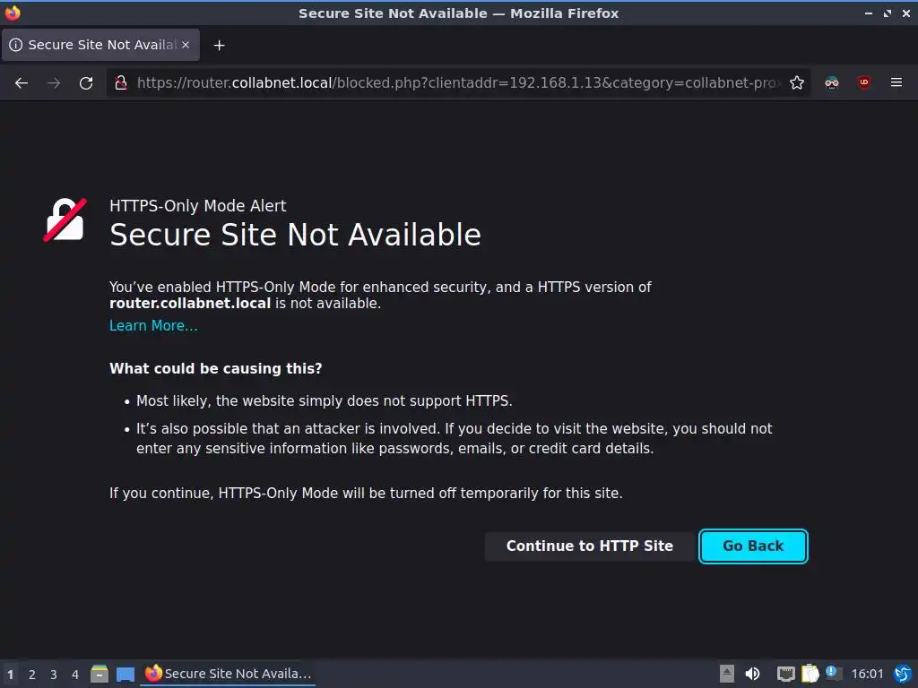The image size is (918, 688).
Task: Click the Go Back button
Action: [753, 546]
